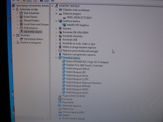This screenshot has height=122, width=163.
Task: Click the Grafične kartice monitor icon
Action: [60, 21]
